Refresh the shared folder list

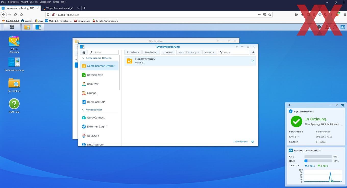point(253,142)
